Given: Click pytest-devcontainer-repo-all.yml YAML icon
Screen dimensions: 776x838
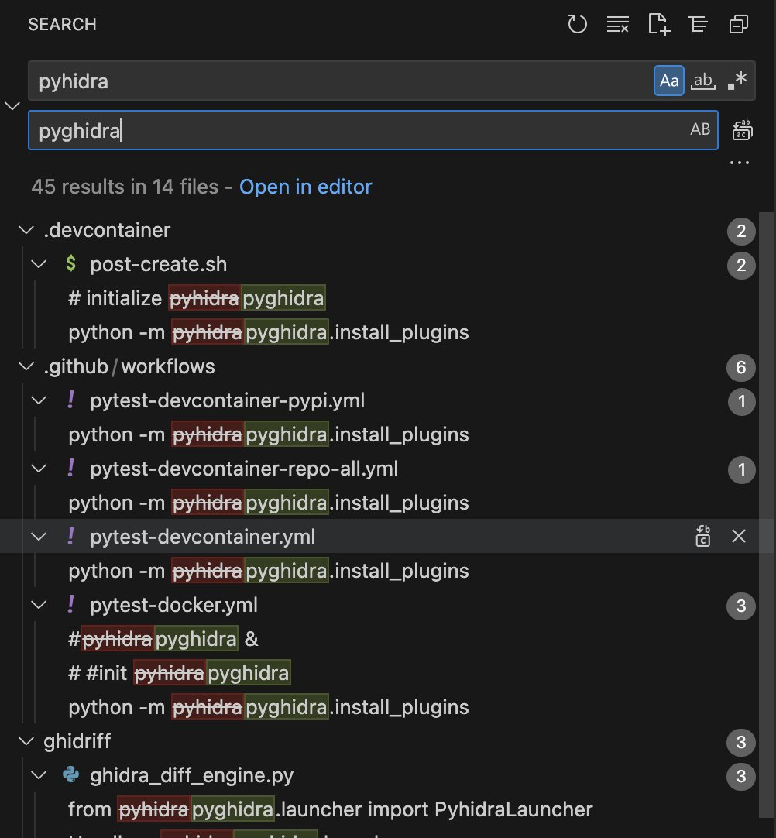Looking at the screenshot, I should pyautogui.click(x=70, y=468).
